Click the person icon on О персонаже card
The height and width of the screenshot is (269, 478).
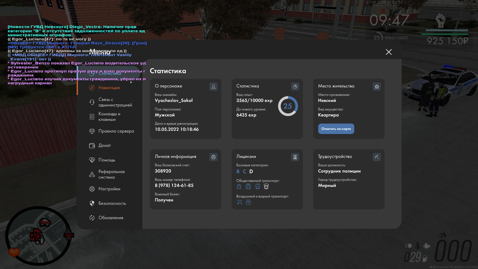pyautogui.click(x=213, y=86)
